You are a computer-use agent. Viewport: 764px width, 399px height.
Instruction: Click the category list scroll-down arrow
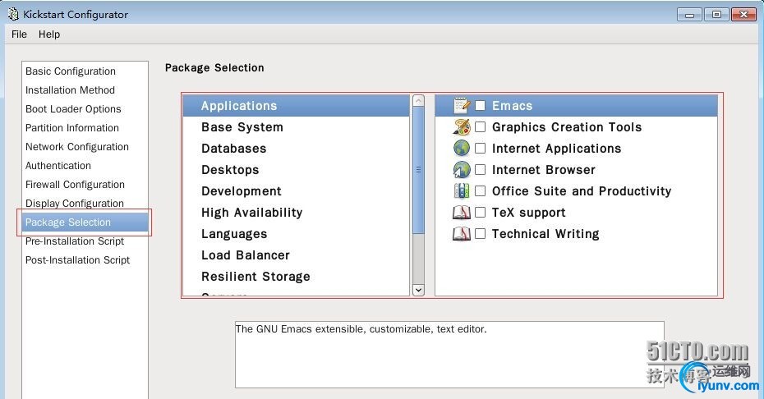coord(418,290)
